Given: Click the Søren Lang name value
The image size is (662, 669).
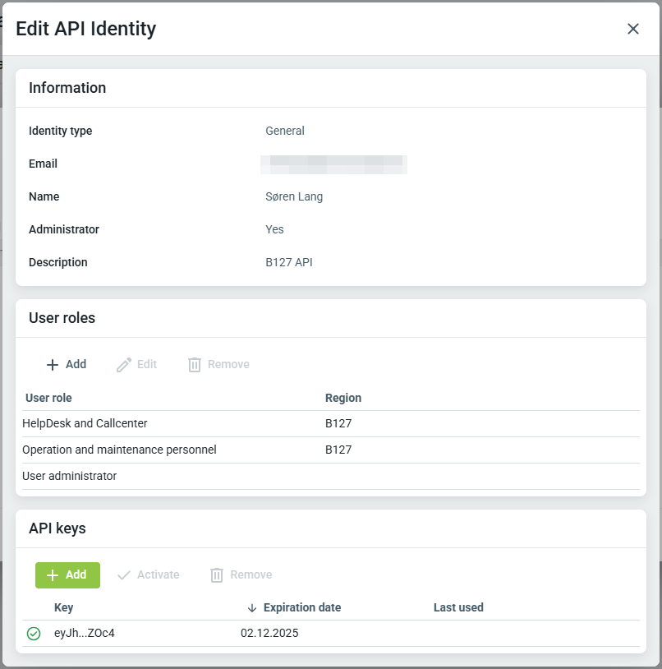Looking at the screenshot, I should coord(294,197).
